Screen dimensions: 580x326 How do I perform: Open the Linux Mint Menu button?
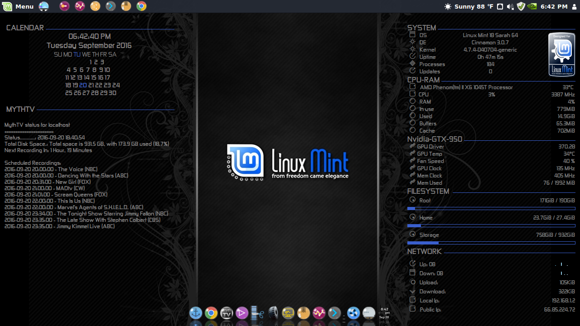[x=19, y=6]
